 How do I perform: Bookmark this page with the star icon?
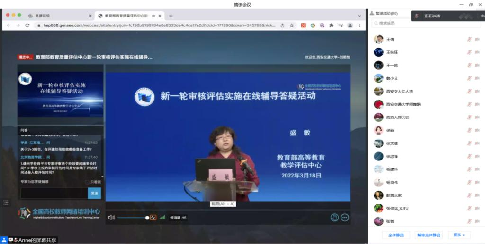(292, 25)
